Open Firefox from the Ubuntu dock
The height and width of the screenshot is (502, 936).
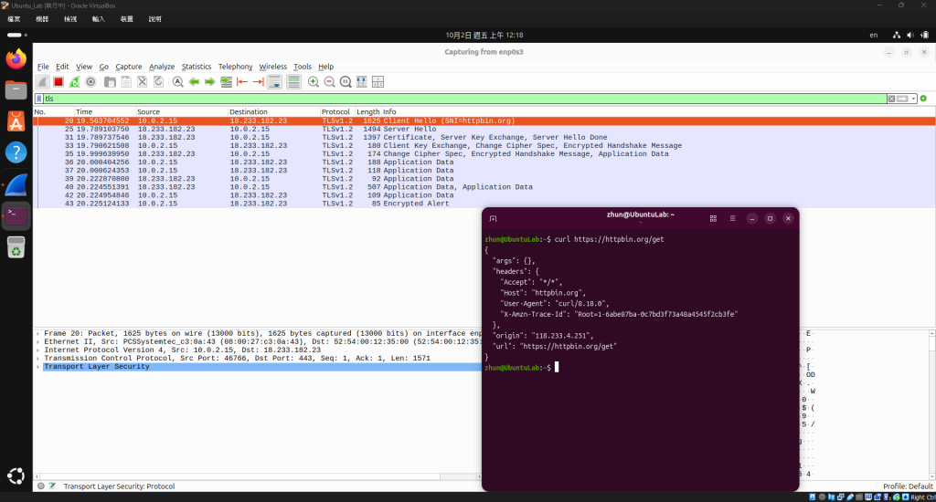16,59
